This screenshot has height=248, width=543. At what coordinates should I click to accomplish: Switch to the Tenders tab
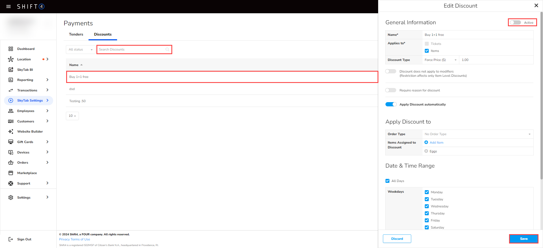(76, 34)
